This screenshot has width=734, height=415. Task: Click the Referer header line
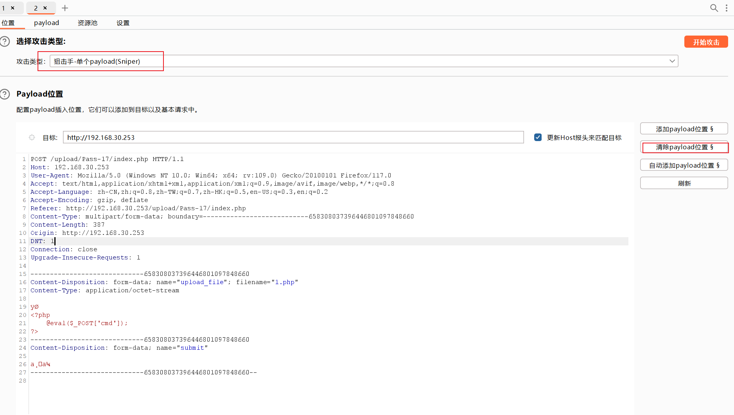(x=138, y=208)
